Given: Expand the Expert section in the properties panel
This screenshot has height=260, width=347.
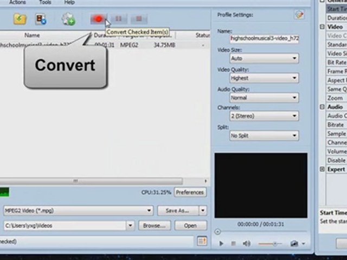Looking at the screenshot, I should click(x=322, y=170).
